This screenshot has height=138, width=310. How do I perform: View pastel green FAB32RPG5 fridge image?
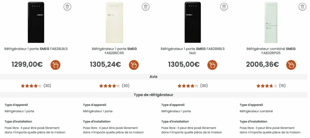pyautogui.click(x=271, y=22)
